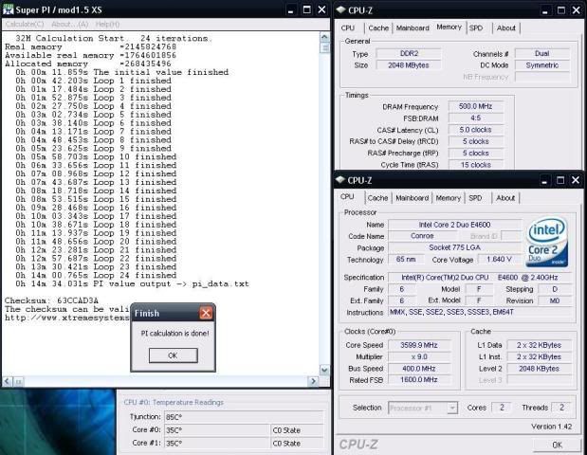Click Bus Speed 400.0 MHz value
The height and width of the screenshot is (455, 587).
pyautogui.click(x=419, y=368)
